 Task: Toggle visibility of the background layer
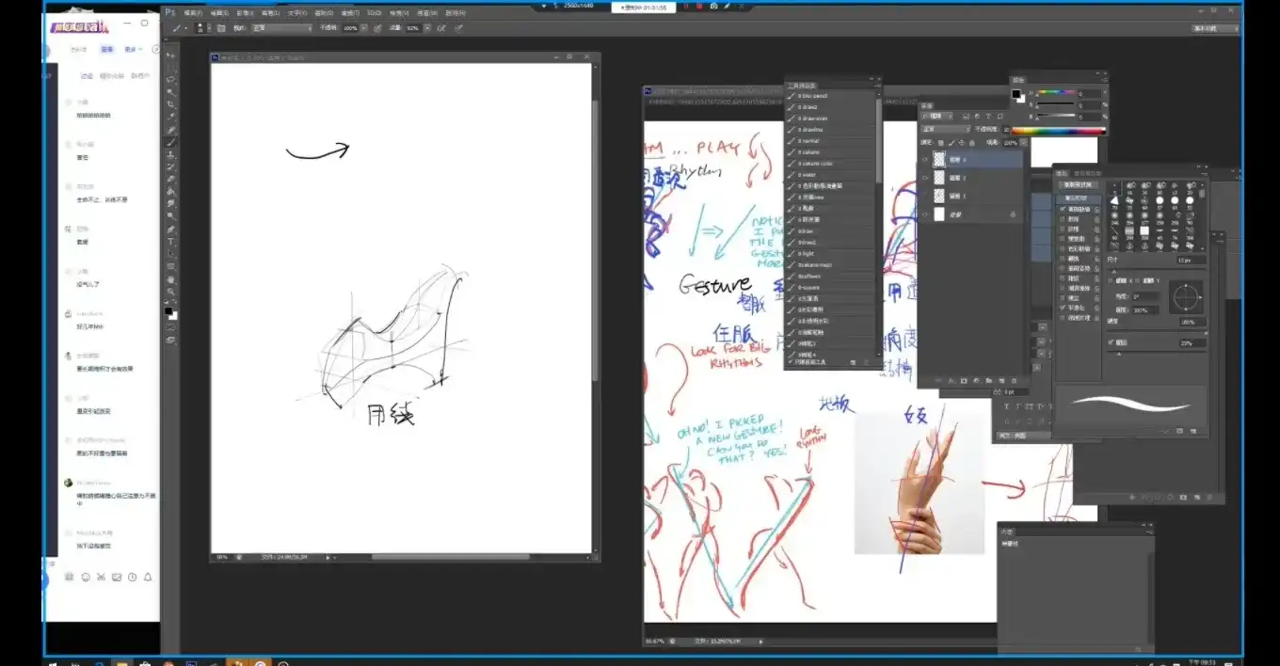pyautogui.click(x=925, y=214)
